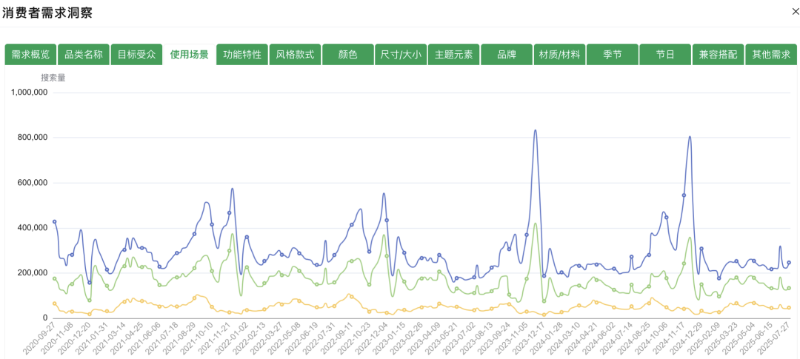Switch to the 需求概览 tab
The height and width of the screenshot is (359, 800).
pyautogui.click(x=30, y=55)
